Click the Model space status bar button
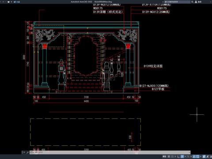This screenshot has width=212, height=159. click(164, 156)
